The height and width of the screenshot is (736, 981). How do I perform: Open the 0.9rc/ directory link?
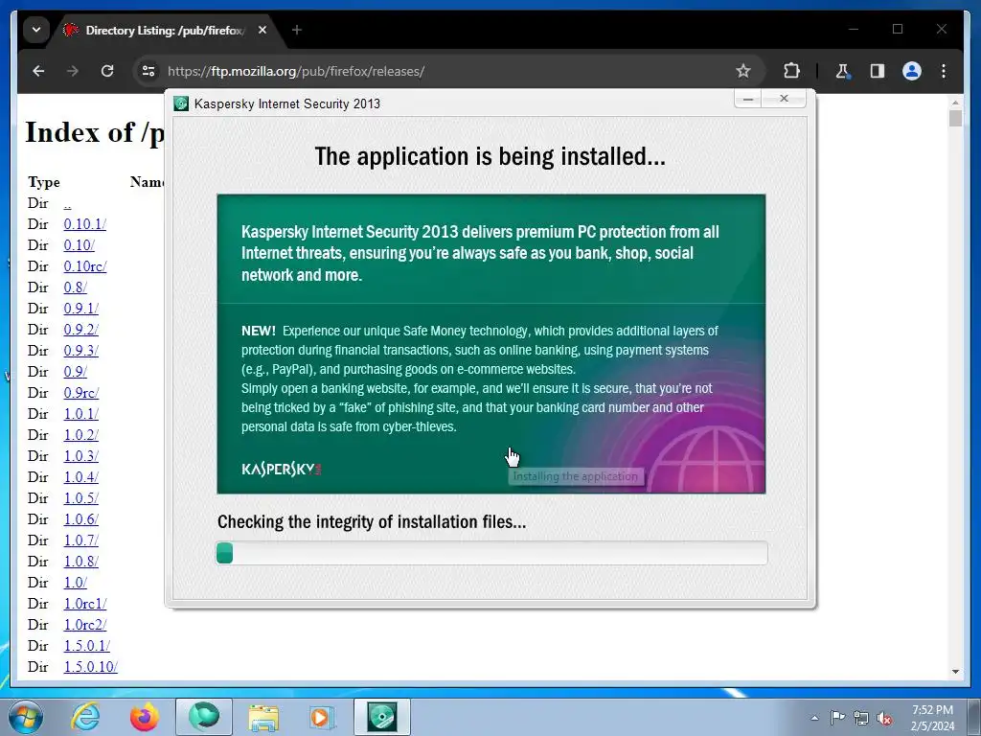pos(81,393)
